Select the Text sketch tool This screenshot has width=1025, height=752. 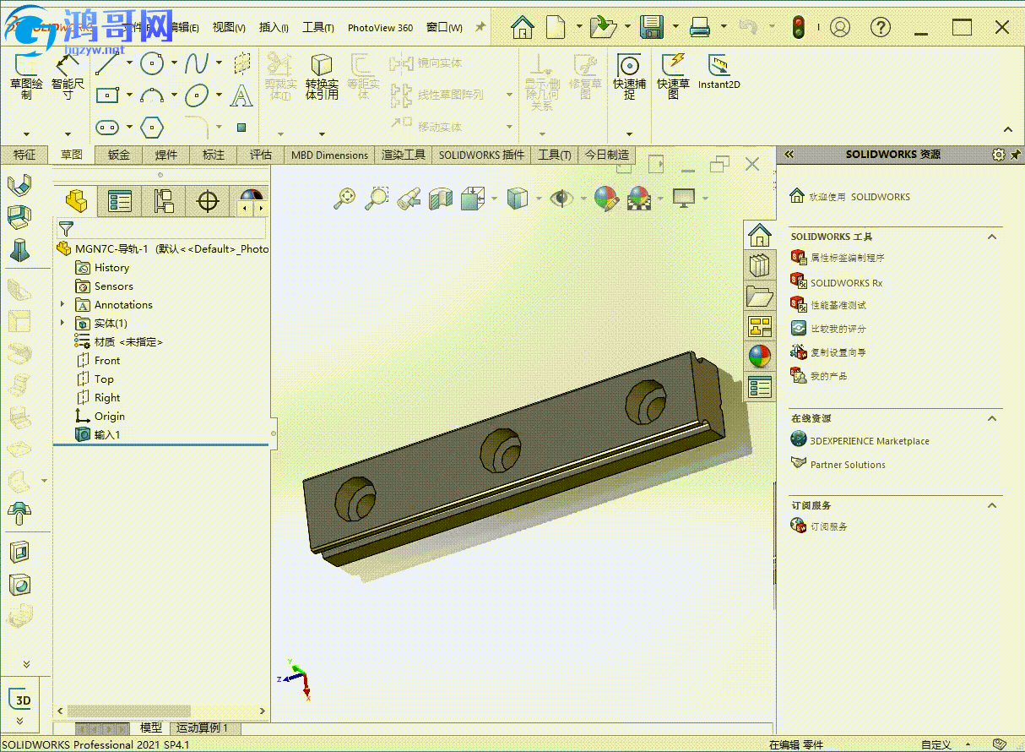(241, 95)
